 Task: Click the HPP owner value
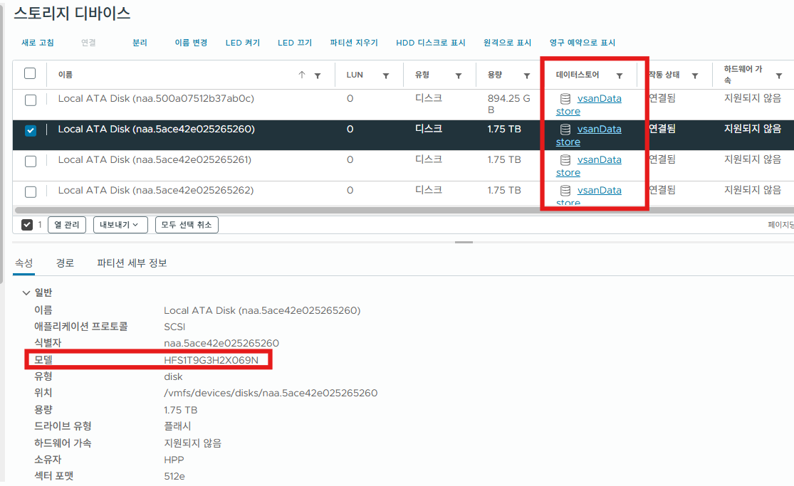point(174,460)
